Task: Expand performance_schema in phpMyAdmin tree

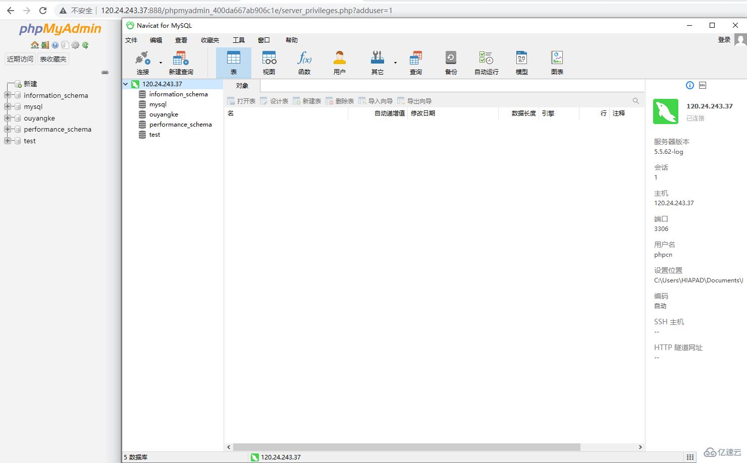Action: [8, 129]
